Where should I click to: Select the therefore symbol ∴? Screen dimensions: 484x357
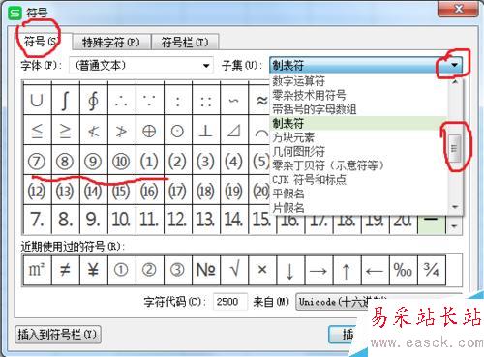(x=122, y=101)
